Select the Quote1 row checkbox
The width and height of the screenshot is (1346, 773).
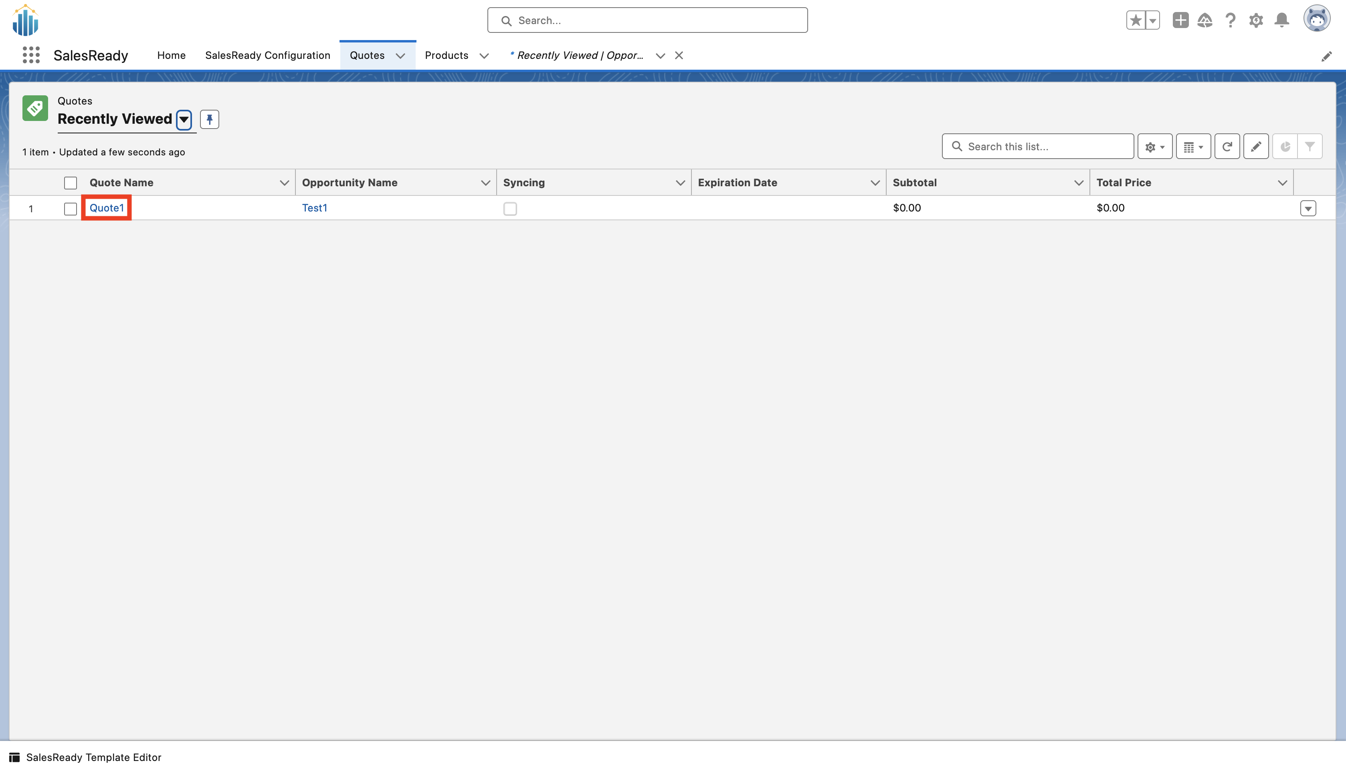[70, 209]
